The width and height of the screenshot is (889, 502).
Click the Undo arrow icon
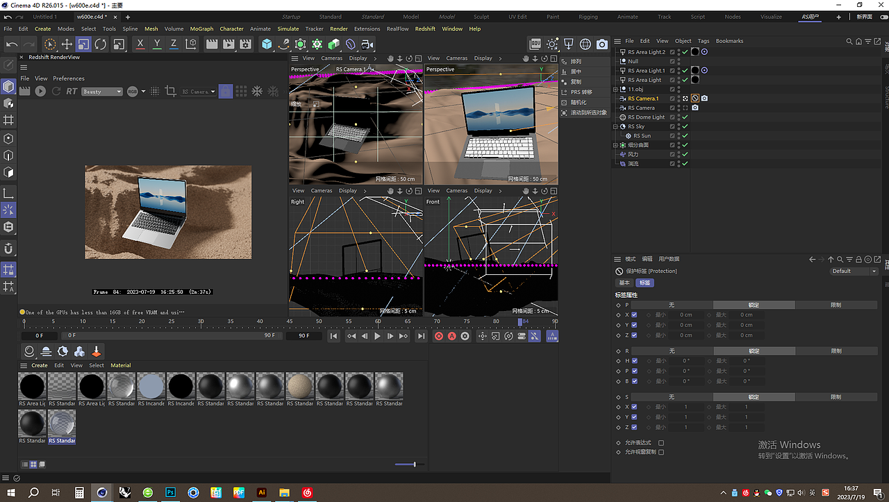coord(12,44)
